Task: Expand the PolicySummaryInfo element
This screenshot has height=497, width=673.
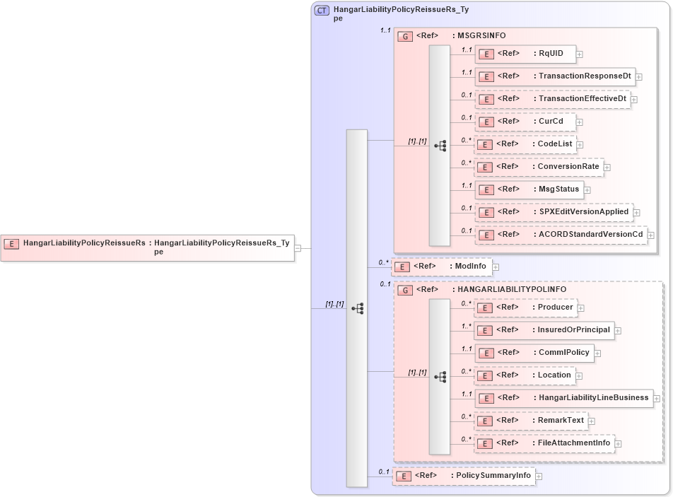Action: coord(539,476)
